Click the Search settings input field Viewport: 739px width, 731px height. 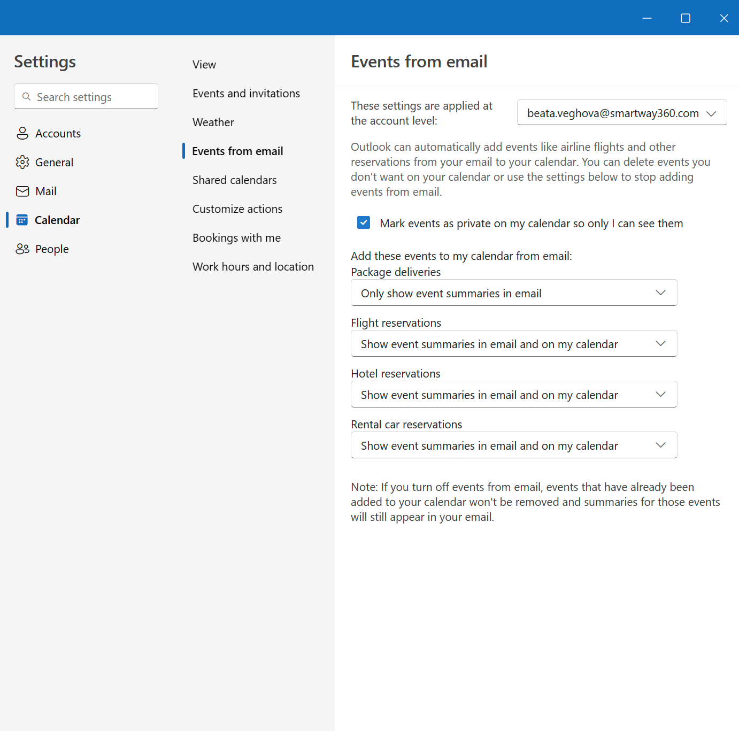(x=86, y=96)
